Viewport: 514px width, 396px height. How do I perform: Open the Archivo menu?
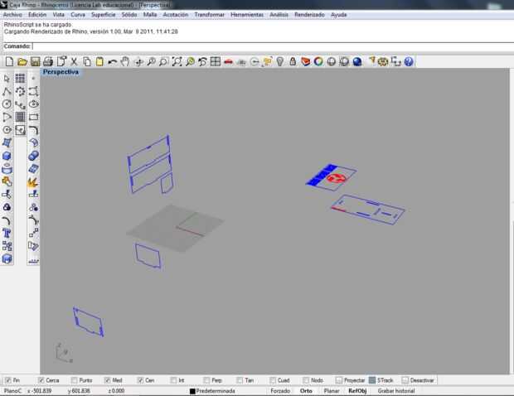[12, 15]
